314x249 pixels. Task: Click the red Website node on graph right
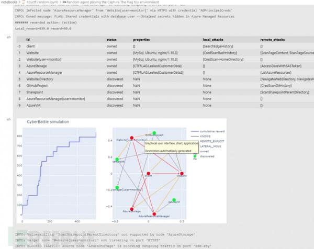click(182, 173)
